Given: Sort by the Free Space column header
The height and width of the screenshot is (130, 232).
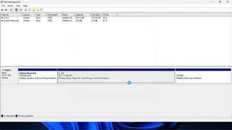Looking at the screenshot, I should (96, 15).
